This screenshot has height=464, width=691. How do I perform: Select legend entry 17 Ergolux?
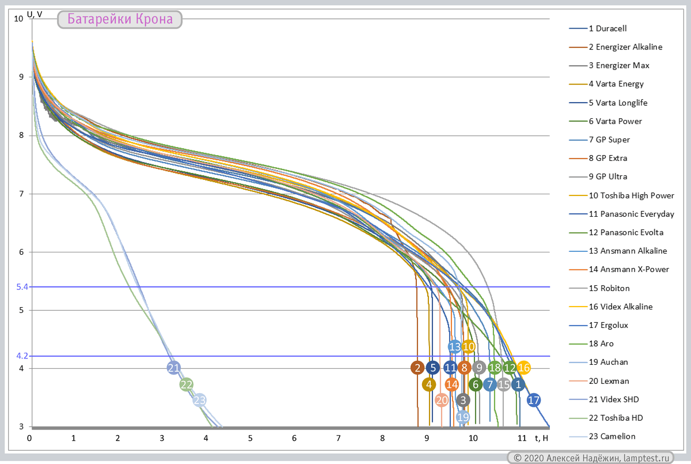[599, 325]
